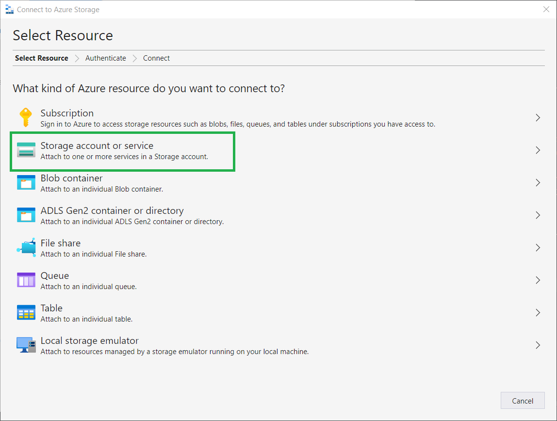Image resolution: width=557 pixels, height=421 pixels.
Task: Click the Azure Storage Explorer title bar icon
Action: 10,10
